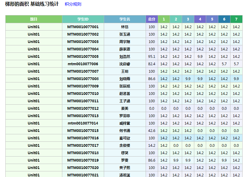Click student name 黄子熙
Image resolution: width=245 pixels, height=177 pixels.
point(125,168)
